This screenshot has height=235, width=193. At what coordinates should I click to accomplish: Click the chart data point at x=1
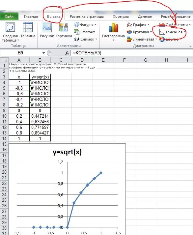coord(101,173)
